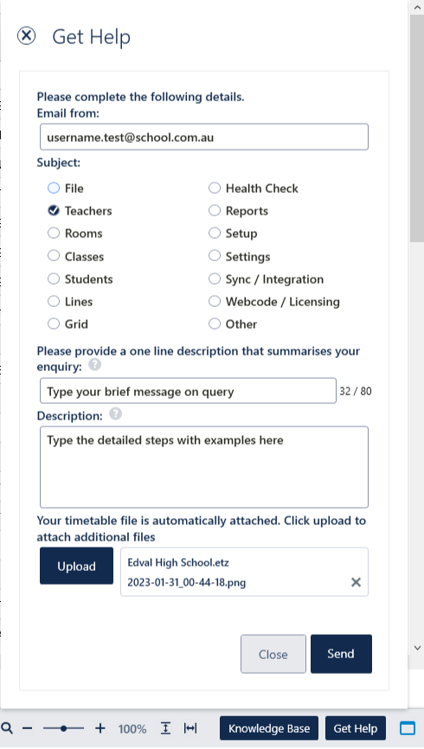This screenshot has height=749, width=424.
Task: Click the zoom level slider handle
Action: click(x=63, y=728)
